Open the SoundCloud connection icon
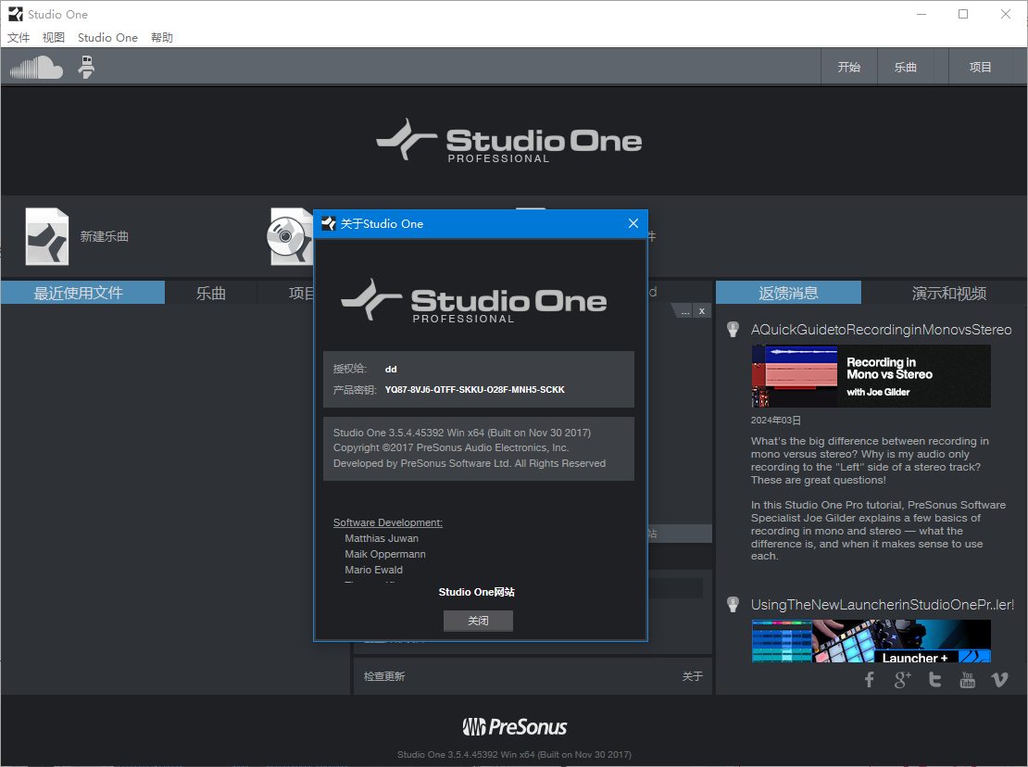 36,67
